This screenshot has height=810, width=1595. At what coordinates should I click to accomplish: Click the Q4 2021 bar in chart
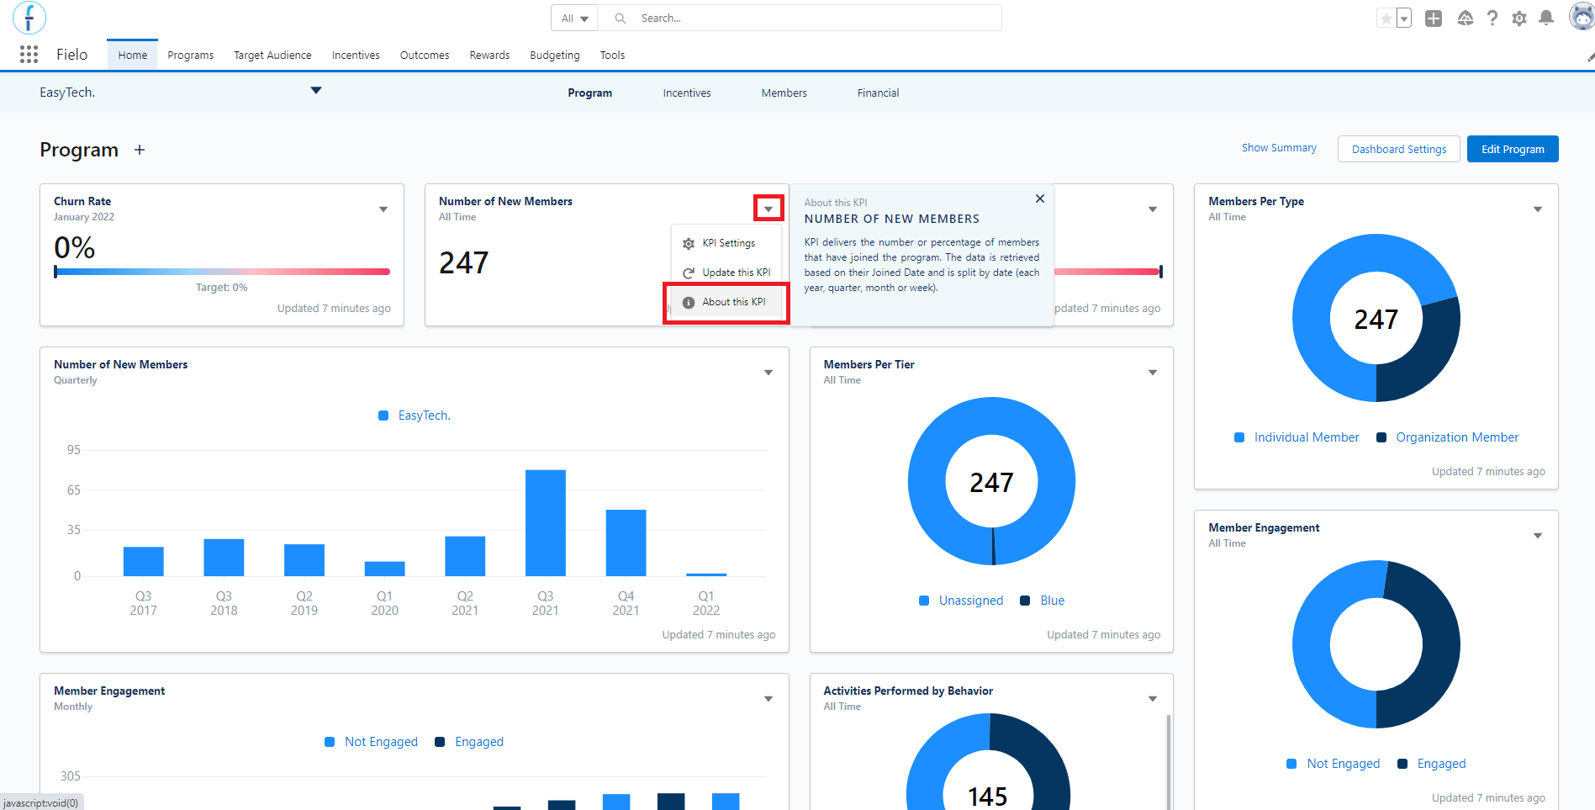tap(626, 543)
